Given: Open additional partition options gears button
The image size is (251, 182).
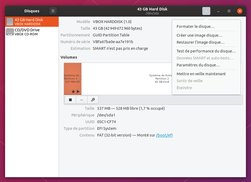Looking at the screenshot, I should coord(93,100).
